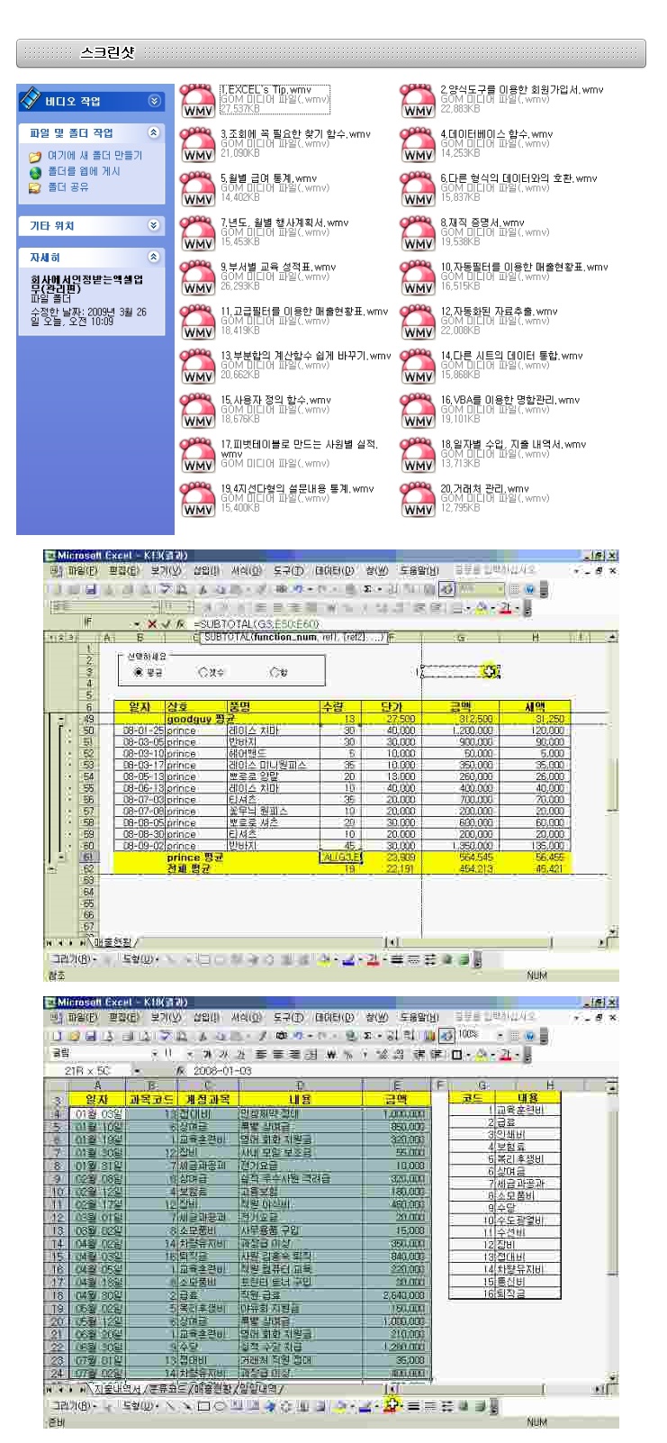Select the 평균 radio button
Viewport: 667px width, 1443px height.
[138, 672]
